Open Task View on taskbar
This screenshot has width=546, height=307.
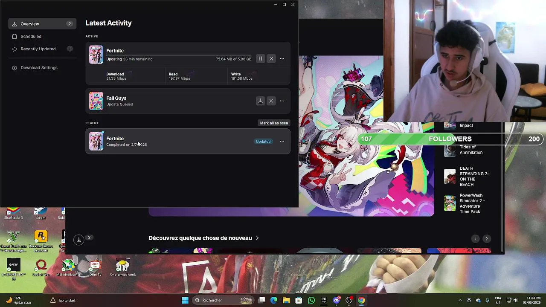click(261, 300)
